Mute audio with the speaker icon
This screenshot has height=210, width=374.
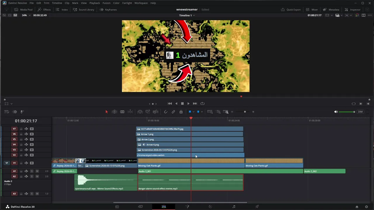click(x=336, y=112)
